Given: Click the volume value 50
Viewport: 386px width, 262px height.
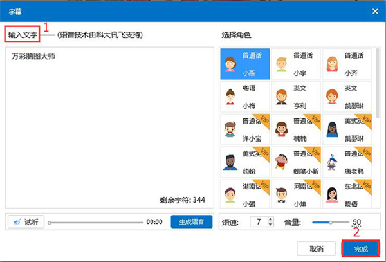Looking at the screenshot, I should 356,222.
